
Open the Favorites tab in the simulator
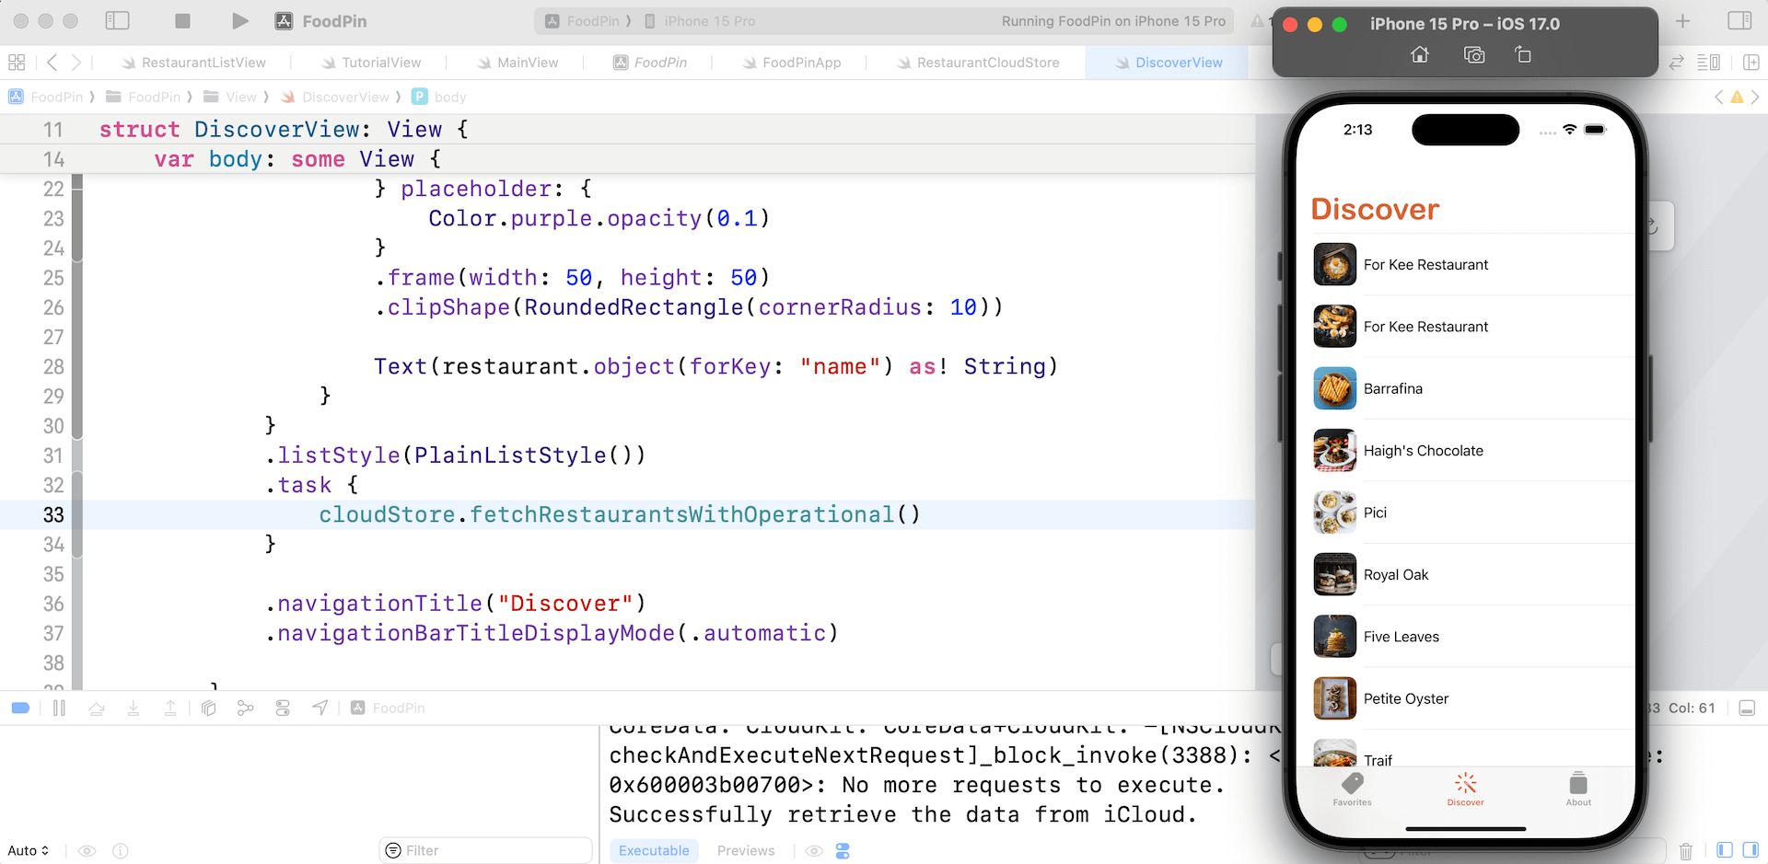1352,789
